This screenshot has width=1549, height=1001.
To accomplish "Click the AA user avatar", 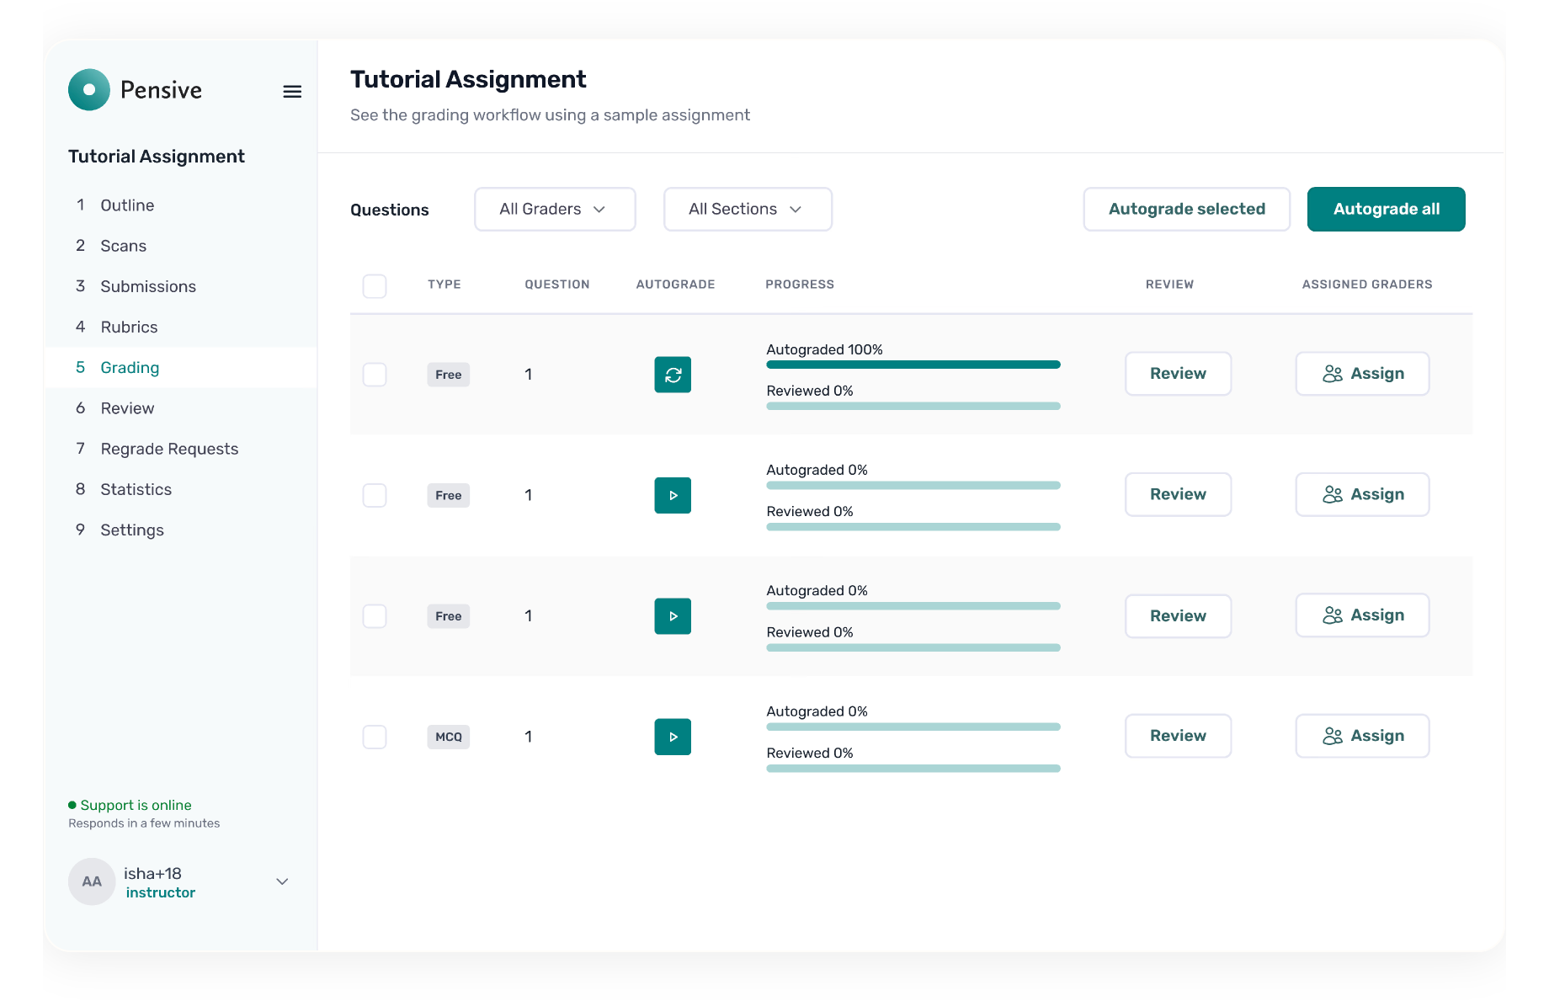I will pos(92,881).
